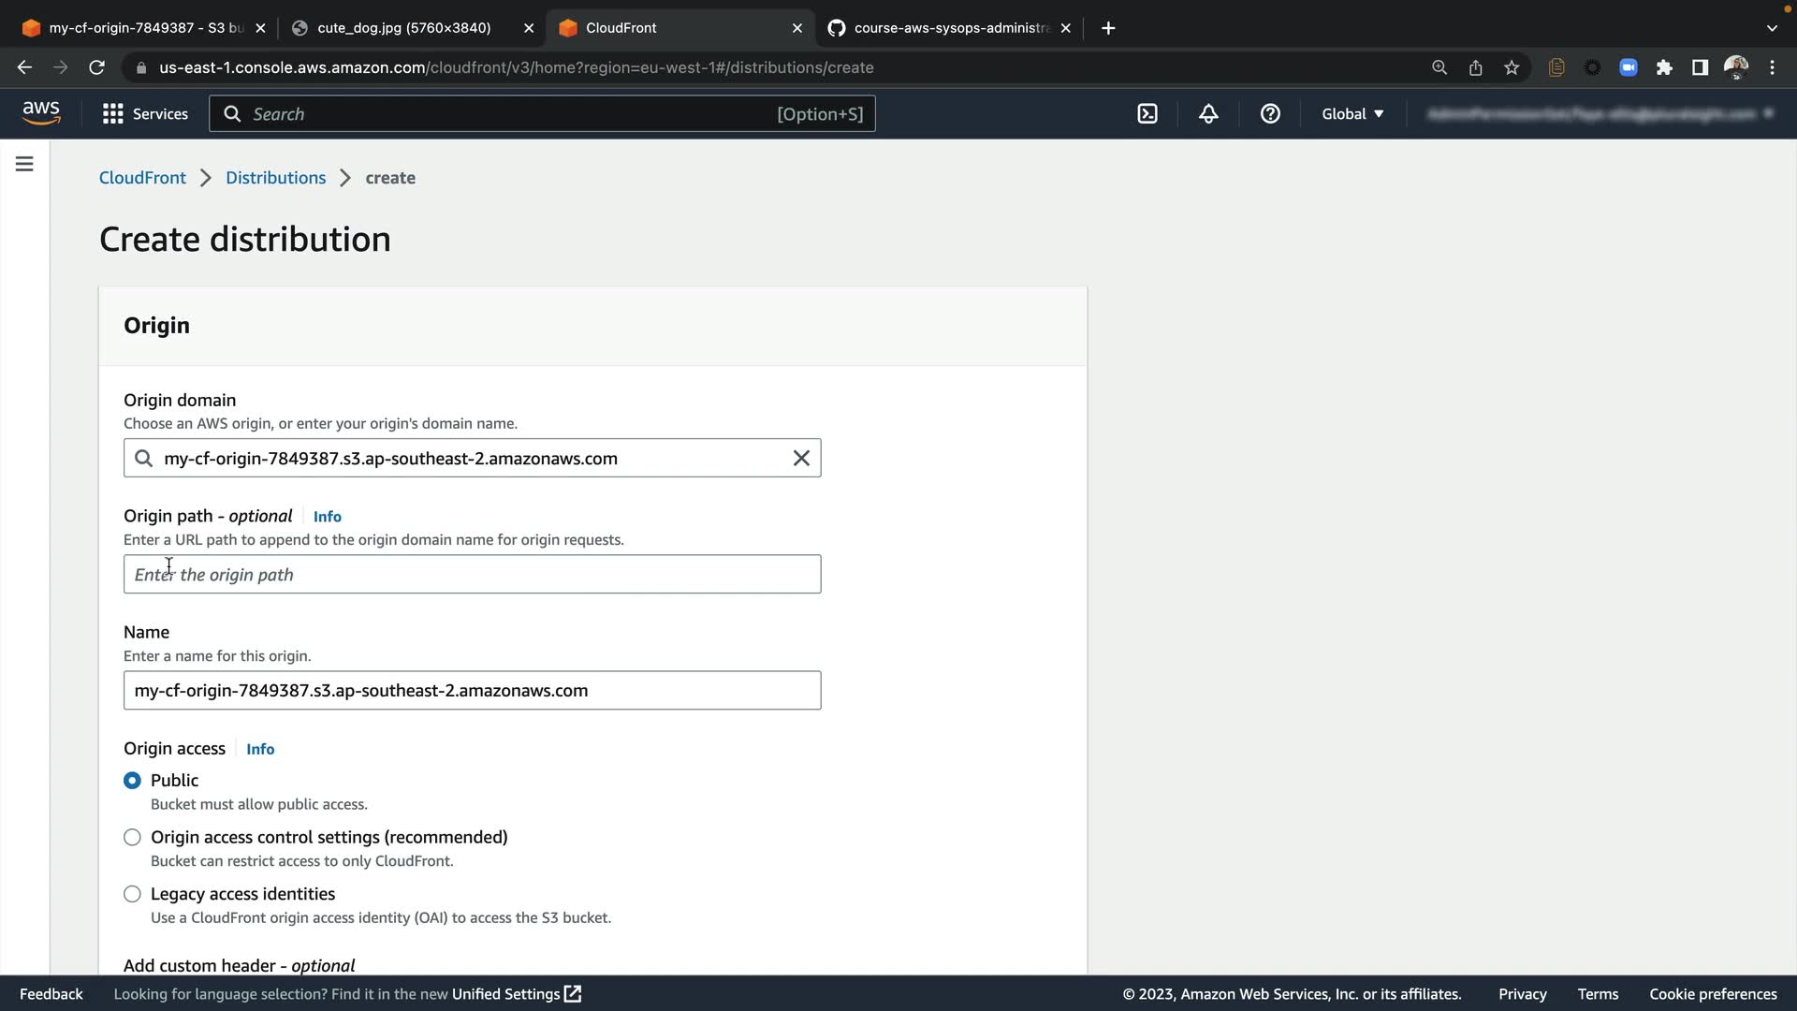This screenshot has width=1797, height=1011.
Task: Select Legacy access identities radio button
Action: 132,895
